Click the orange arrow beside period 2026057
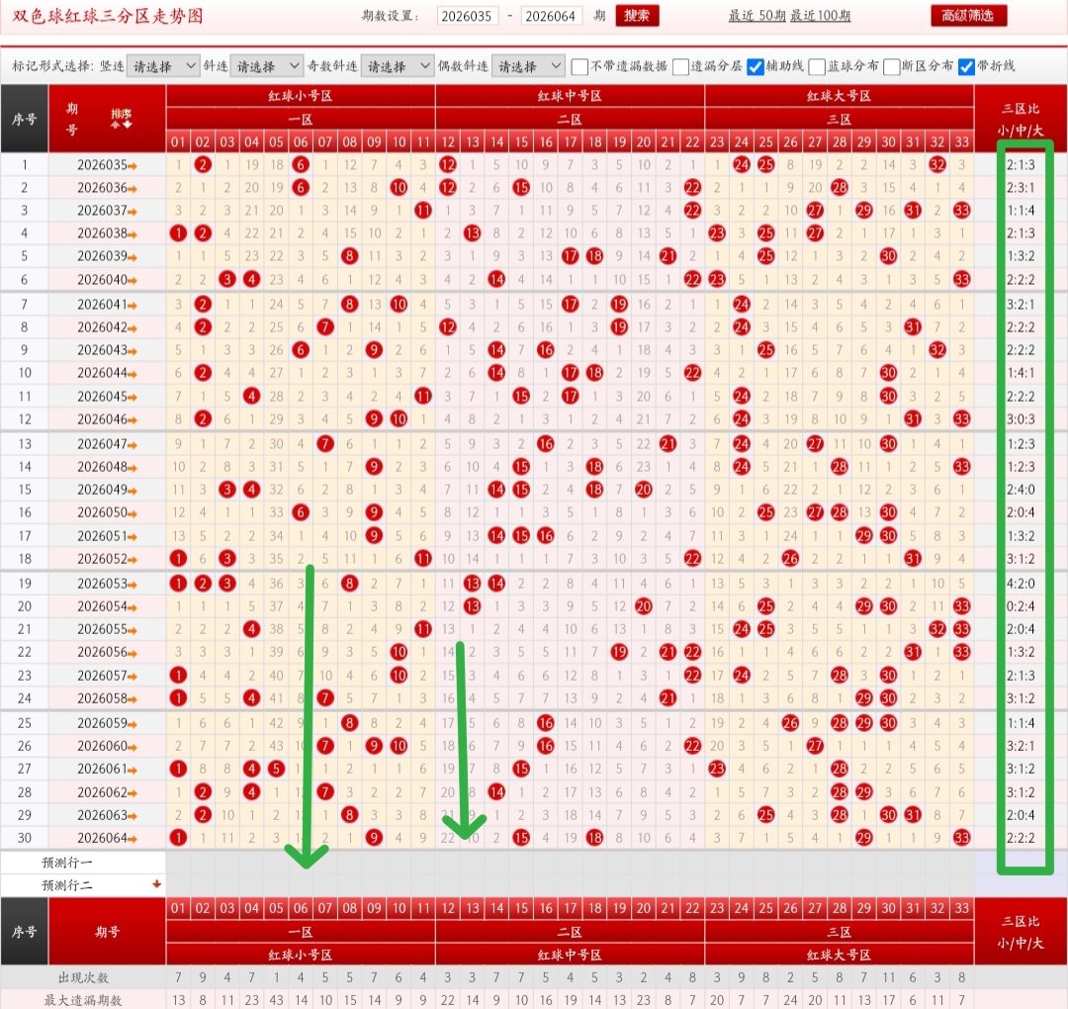 [133, 678]
